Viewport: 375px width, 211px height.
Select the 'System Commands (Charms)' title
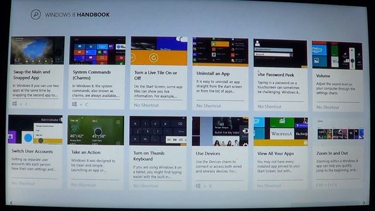(91, 75)
